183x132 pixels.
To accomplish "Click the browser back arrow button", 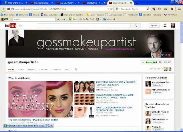I will 4,9.
